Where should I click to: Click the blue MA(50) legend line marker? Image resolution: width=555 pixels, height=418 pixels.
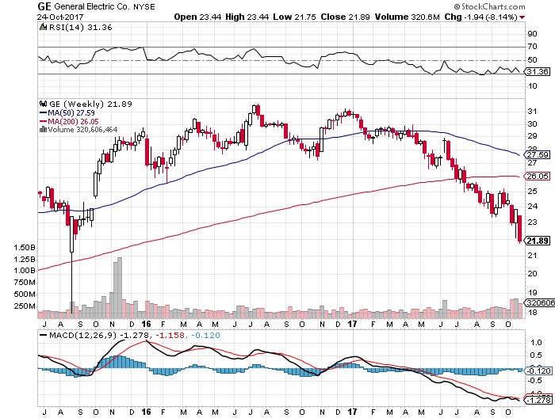coord(41,113)
